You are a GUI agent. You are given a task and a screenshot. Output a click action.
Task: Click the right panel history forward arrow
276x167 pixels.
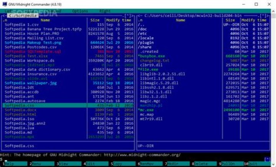(268, 16)
